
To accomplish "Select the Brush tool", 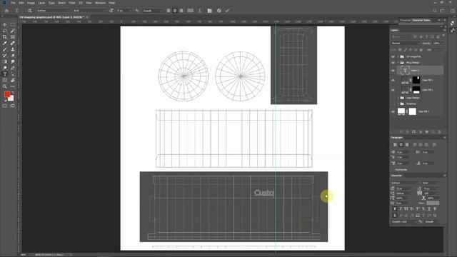I will 5,49.
